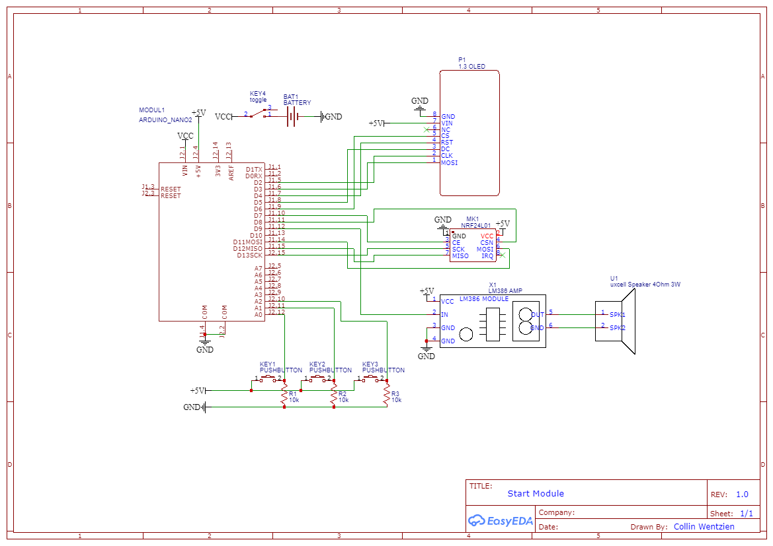Screen dimensions: 773x546
Task: Select the D13SCK pin label on Arduino
Action: pyautogui.click(x=249, y=256)
